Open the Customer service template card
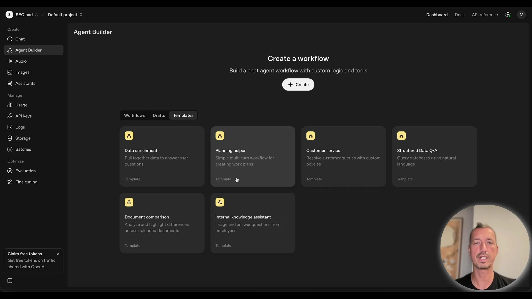 [344, 156]
